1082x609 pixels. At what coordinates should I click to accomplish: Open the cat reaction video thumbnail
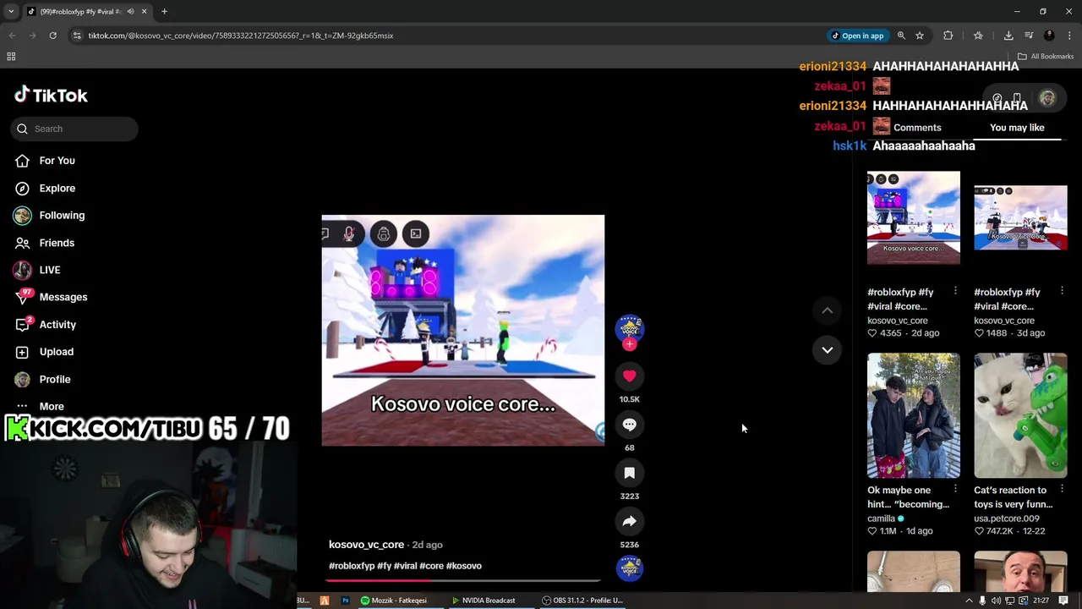(x=1020, y=415)
